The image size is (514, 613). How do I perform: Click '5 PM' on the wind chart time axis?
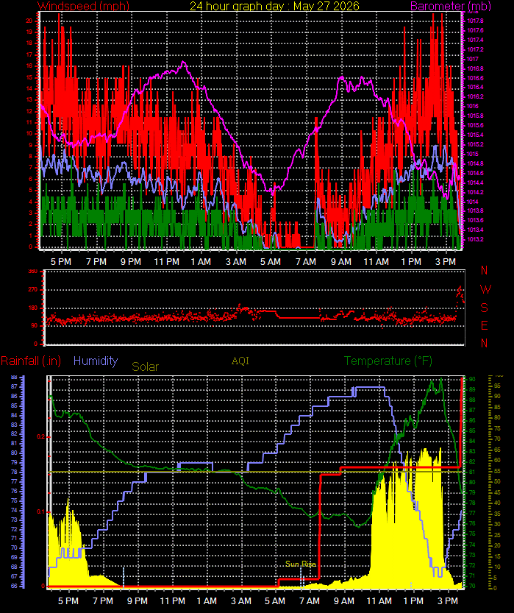tap(61, 261)
